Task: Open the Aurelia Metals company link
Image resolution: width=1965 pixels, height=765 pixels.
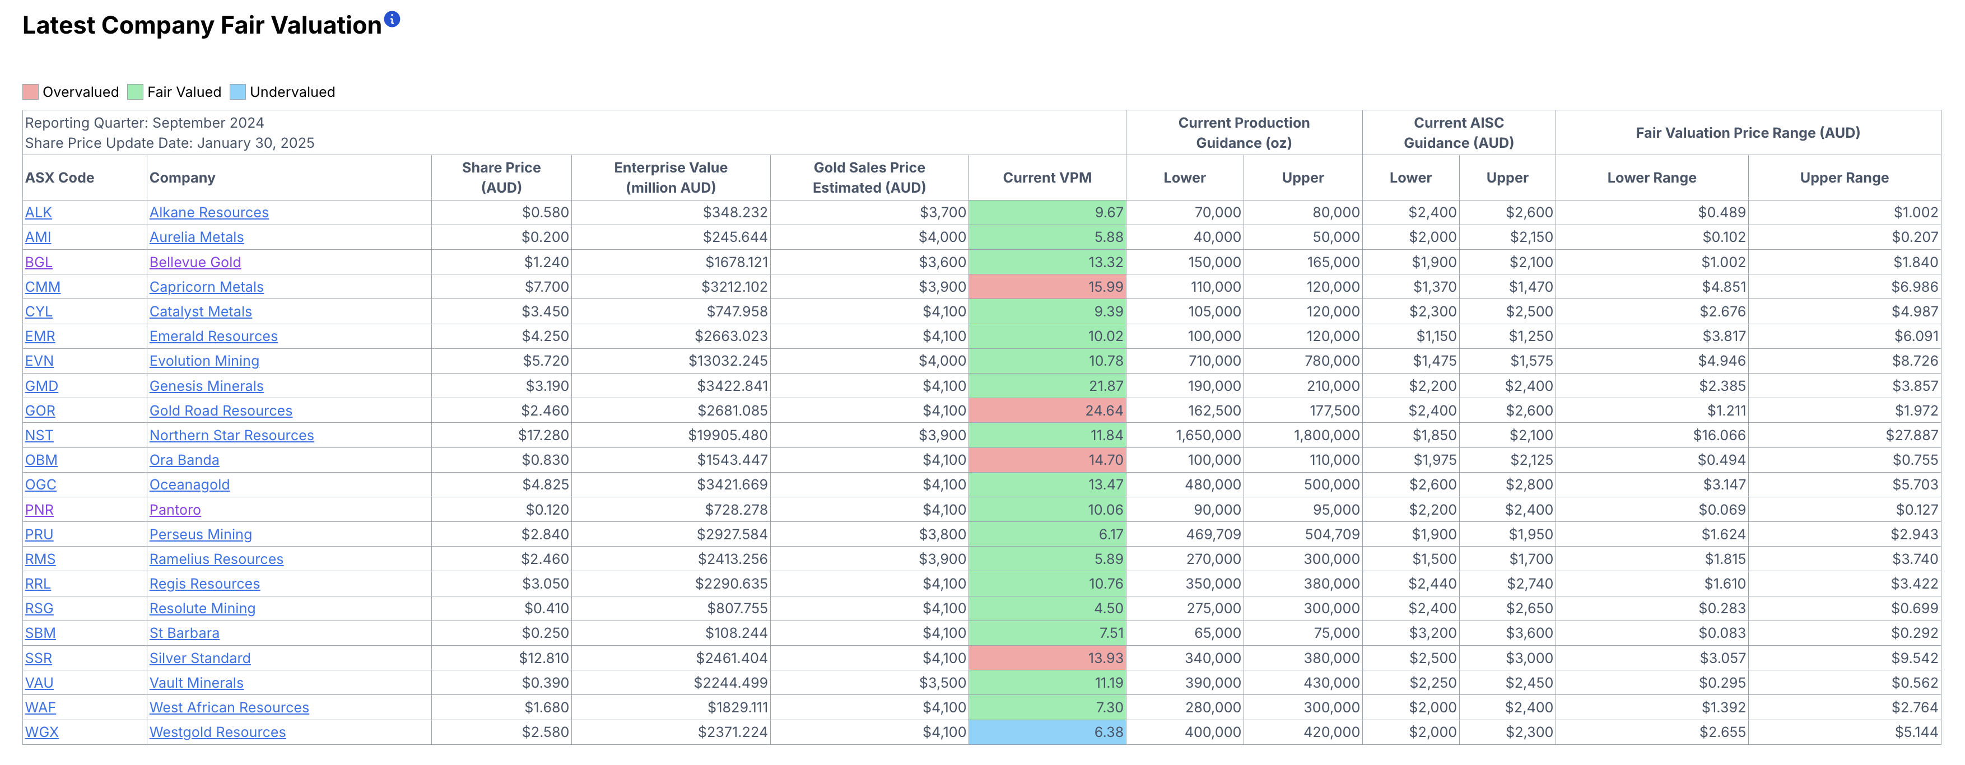Action: pos(197,237)
